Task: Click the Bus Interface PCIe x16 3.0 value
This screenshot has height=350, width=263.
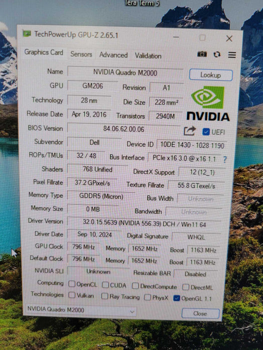Action: pos(184,158)
